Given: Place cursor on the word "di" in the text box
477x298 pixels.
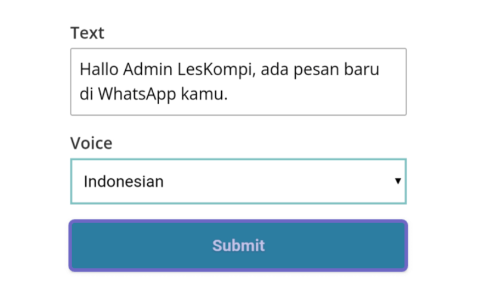Looking at the screenshot, I should 86,94.
